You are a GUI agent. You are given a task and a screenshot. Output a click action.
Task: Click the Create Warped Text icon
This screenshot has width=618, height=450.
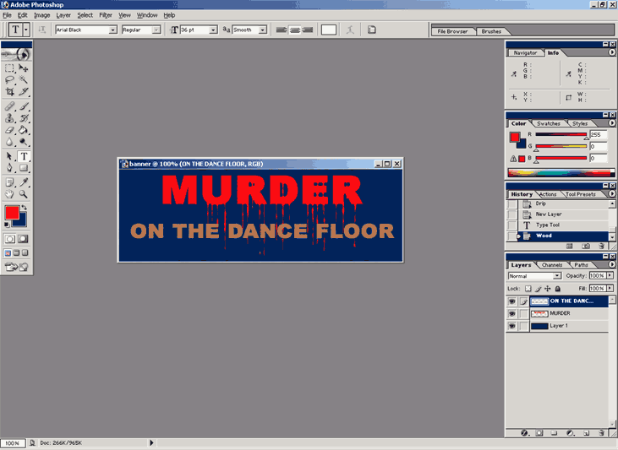[350, 30]
